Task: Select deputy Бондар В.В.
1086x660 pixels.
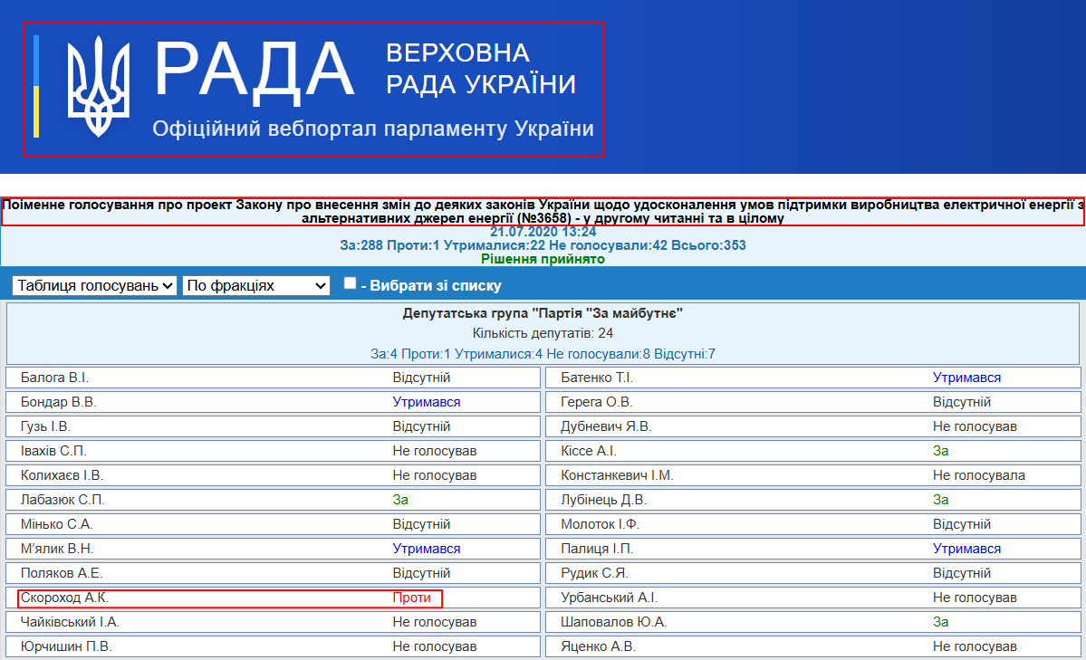Action: pyautogui.click(x=58, y=402)
